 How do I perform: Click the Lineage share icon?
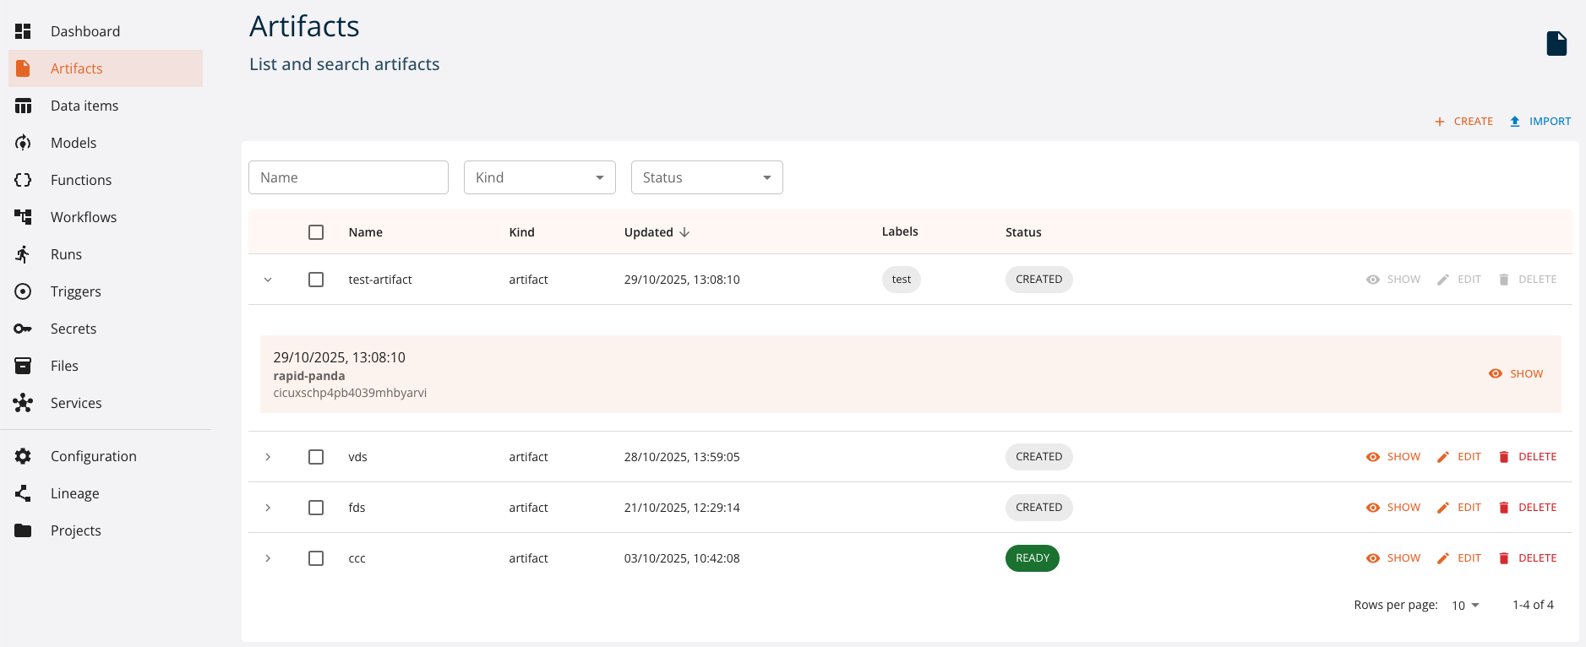23,493
